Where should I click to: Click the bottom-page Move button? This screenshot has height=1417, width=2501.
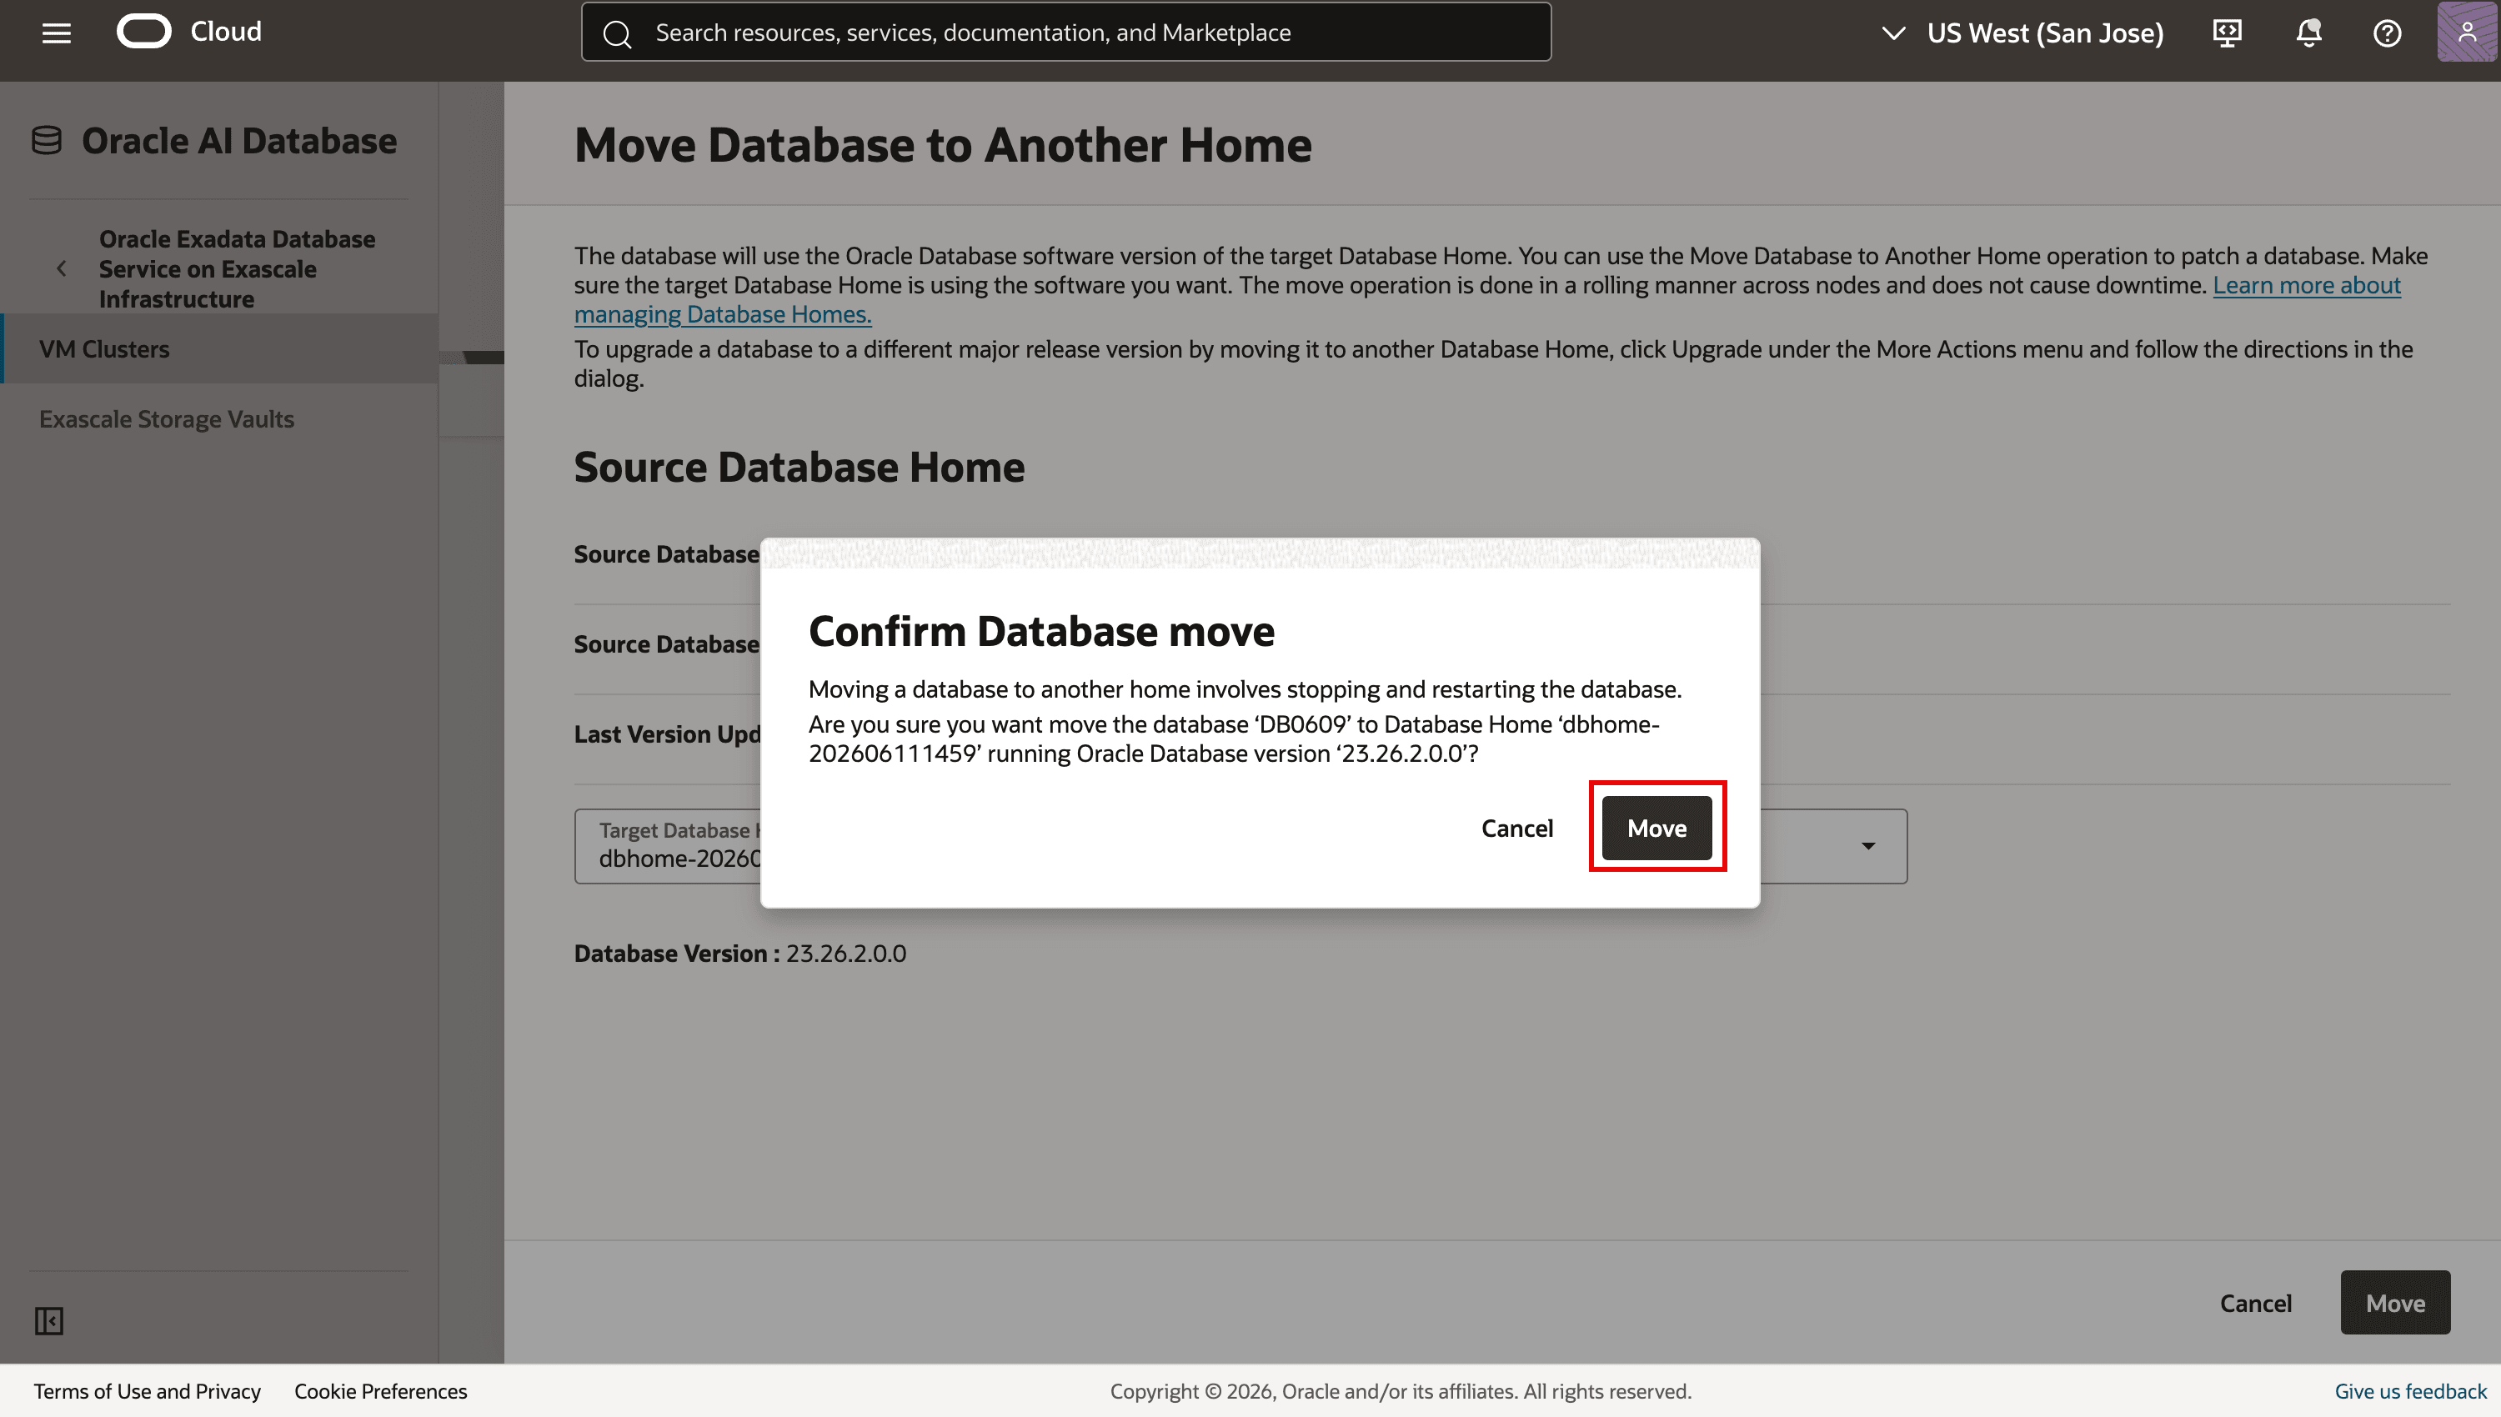2395,1303
